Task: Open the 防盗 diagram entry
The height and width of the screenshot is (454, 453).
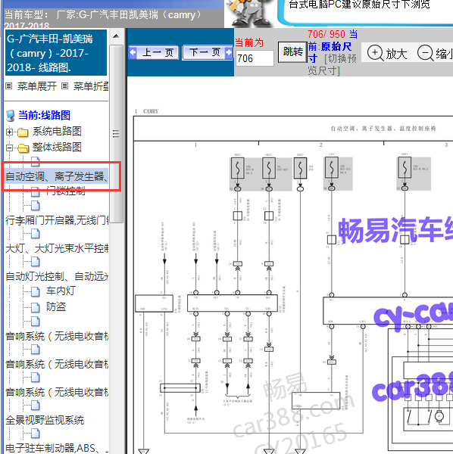Action: [x=56, y=306]
